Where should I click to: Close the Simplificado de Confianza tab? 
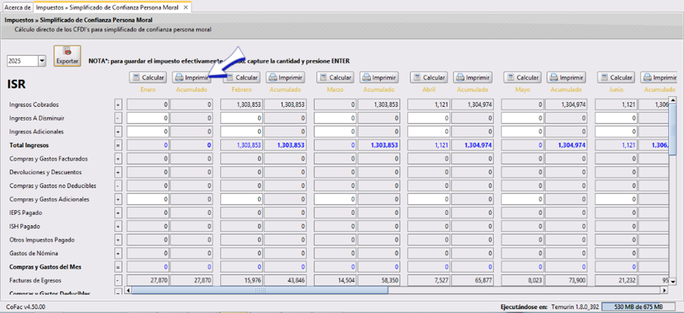pyautogui.click(x=186, y=8)
